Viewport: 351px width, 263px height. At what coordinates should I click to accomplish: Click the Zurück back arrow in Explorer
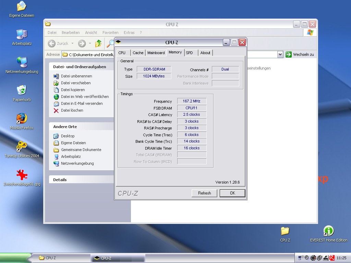[51, 43]
